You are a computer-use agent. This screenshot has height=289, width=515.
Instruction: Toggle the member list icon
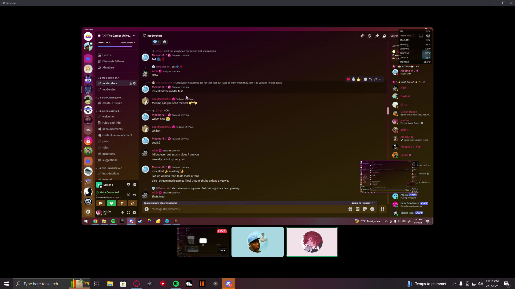384,36
